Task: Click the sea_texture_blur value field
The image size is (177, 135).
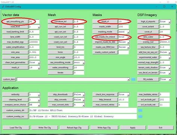Action: click(x=165, y=47)
